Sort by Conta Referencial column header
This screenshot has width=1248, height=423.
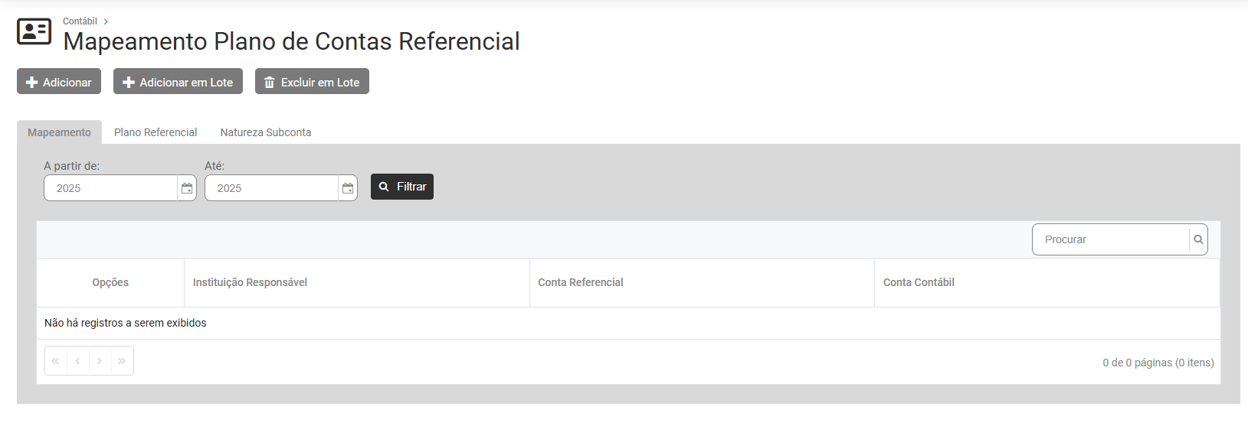pos(581,282)
